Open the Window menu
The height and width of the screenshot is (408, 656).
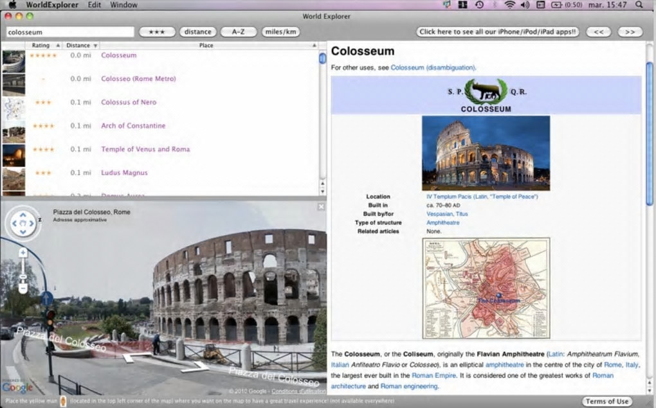coord(123,5)
